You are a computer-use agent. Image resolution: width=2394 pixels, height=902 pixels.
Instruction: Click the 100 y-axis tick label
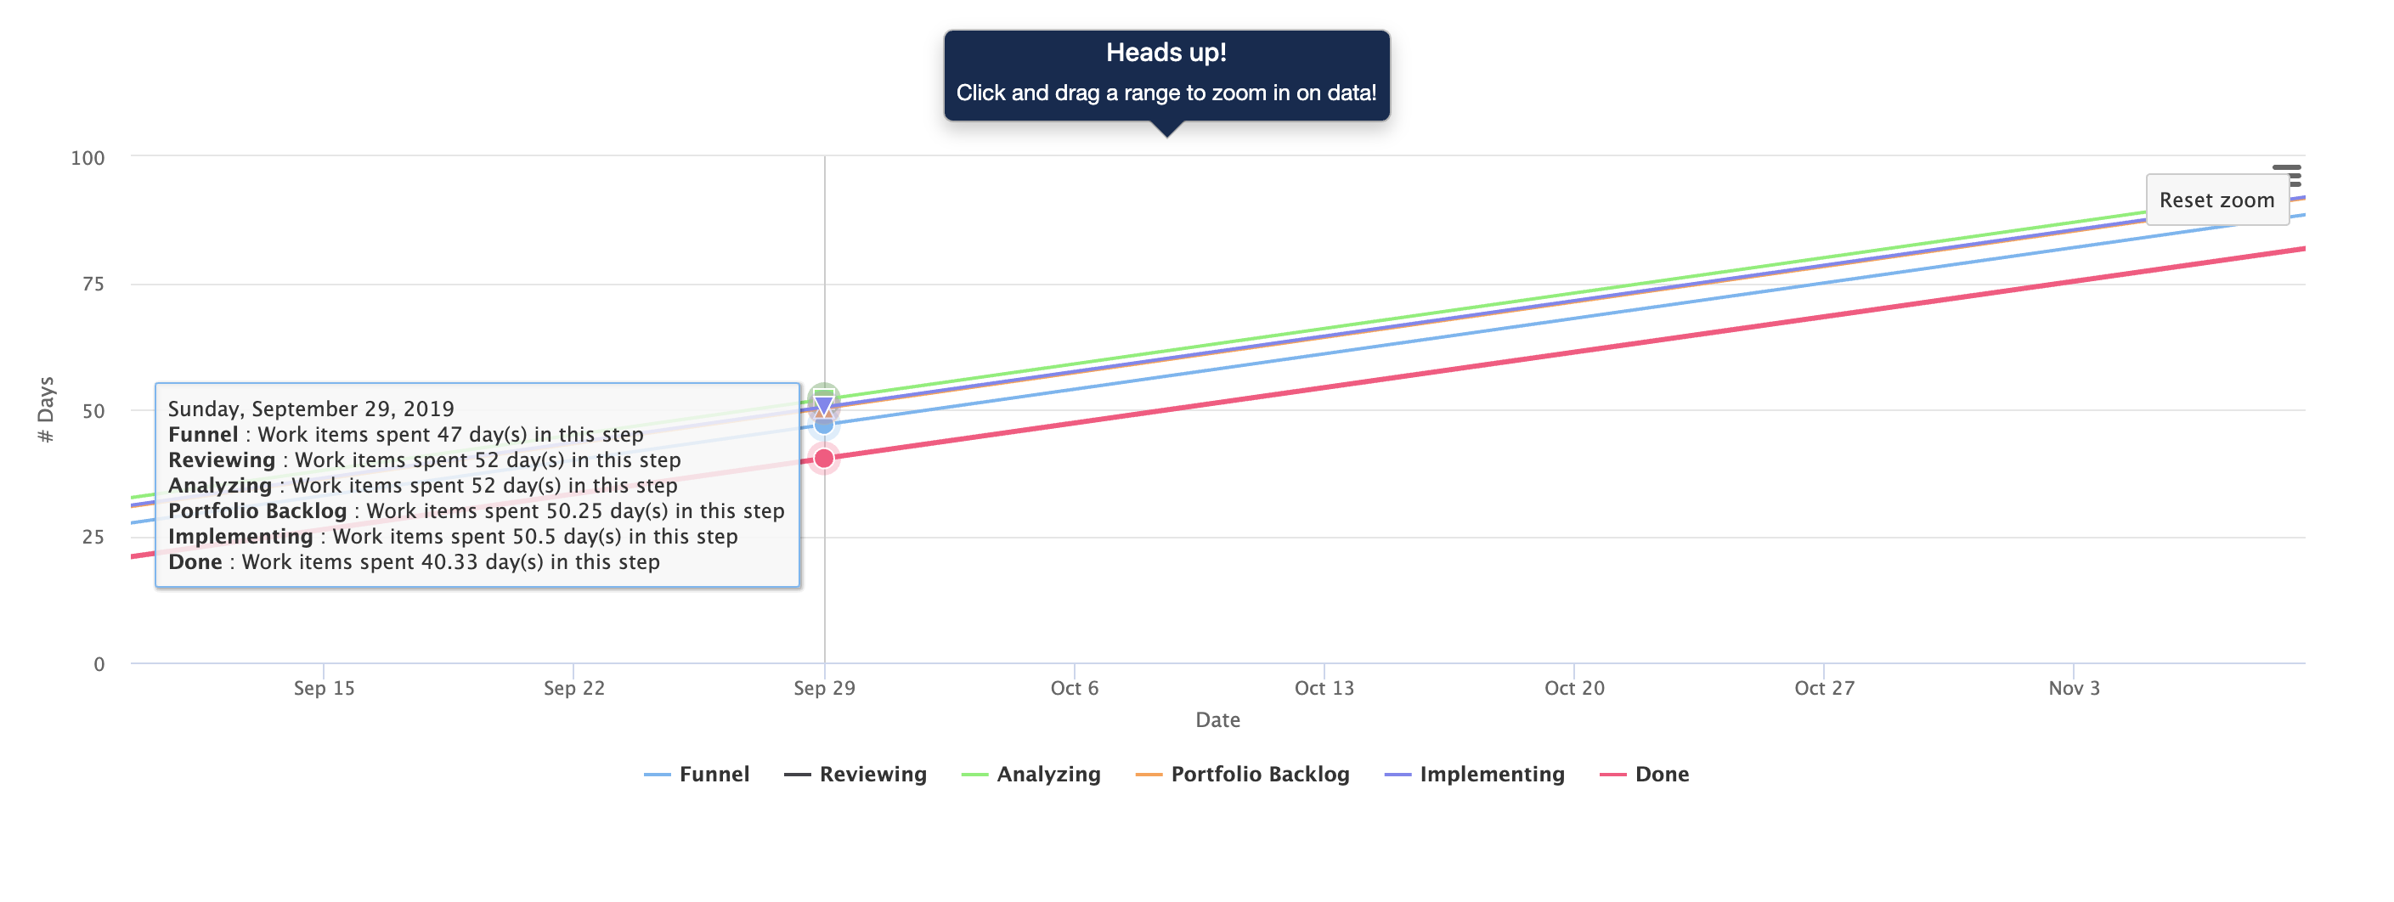point(88,158)
